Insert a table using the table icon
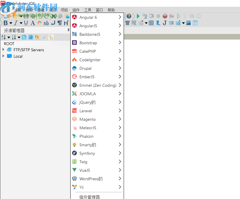 [151, 23]
